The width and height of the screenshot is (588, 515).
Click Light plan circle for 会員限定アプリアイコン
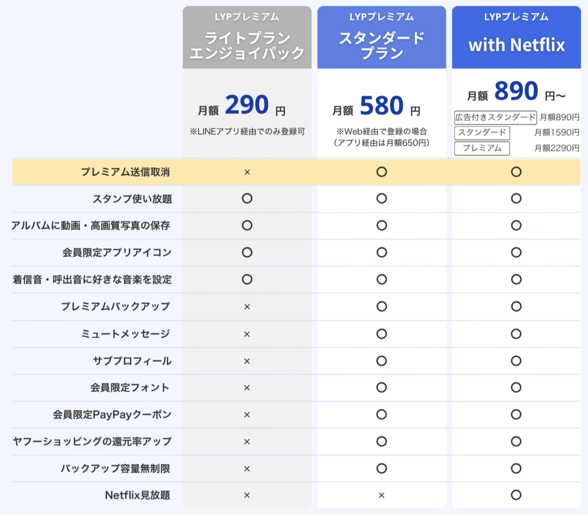[247, 252]
